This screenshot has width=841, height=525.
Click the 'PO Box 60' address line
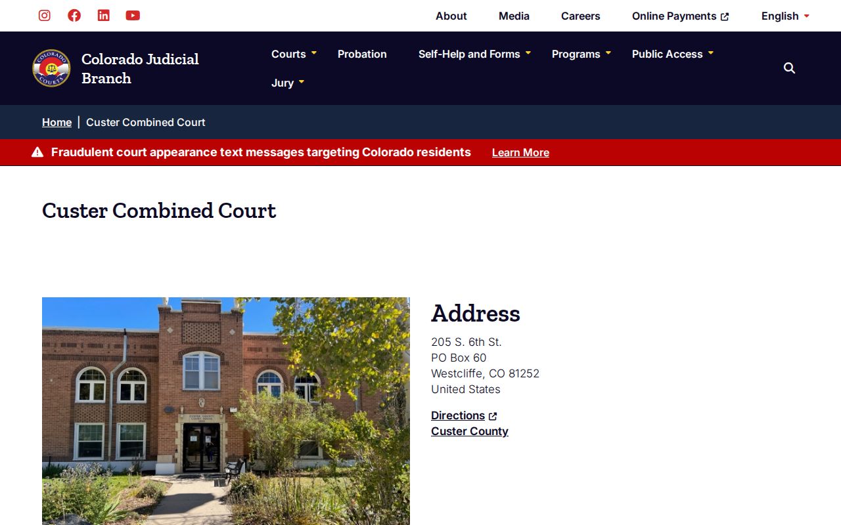pos(459,358)
